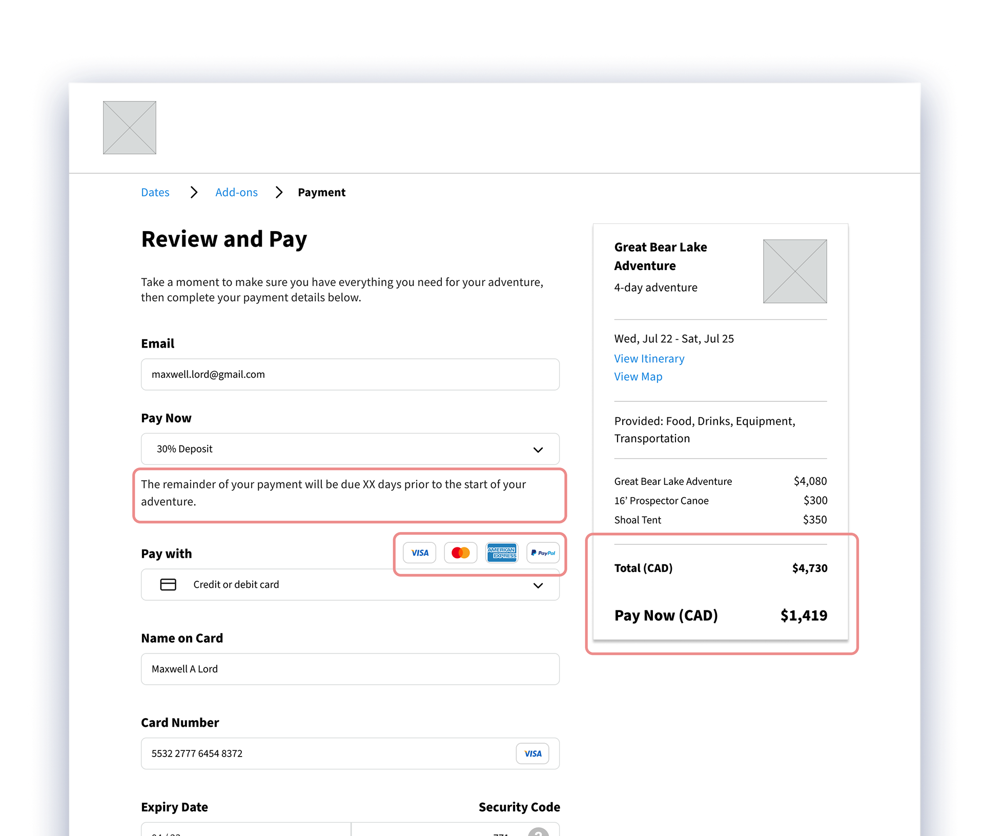Screen dimensions: 984x836
Task: Click Visa badge in Card Number field
Action: coord(532,754)
